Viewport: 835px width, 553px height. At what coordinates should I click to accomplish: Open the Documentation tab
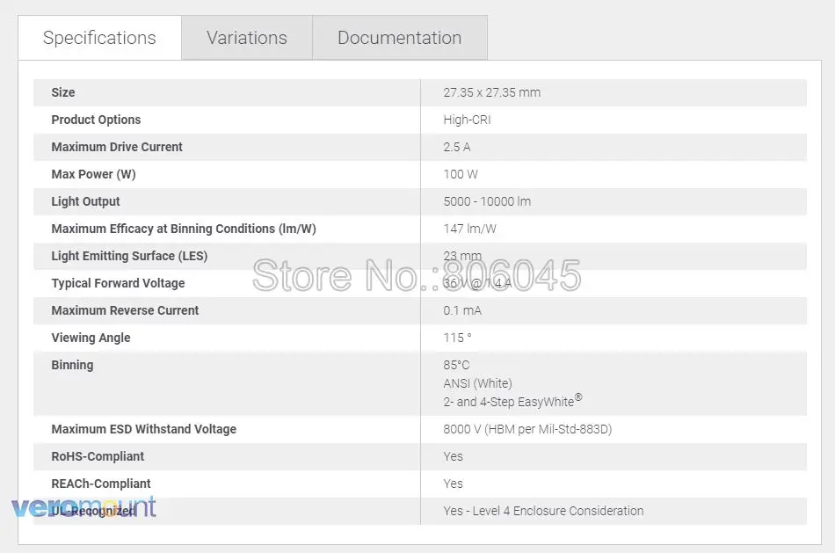(399, 37)
